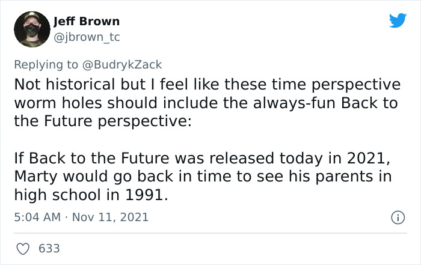Click the Jeff Brown display name

87,21
